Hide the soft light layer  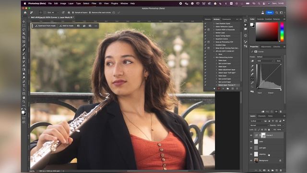251,148
